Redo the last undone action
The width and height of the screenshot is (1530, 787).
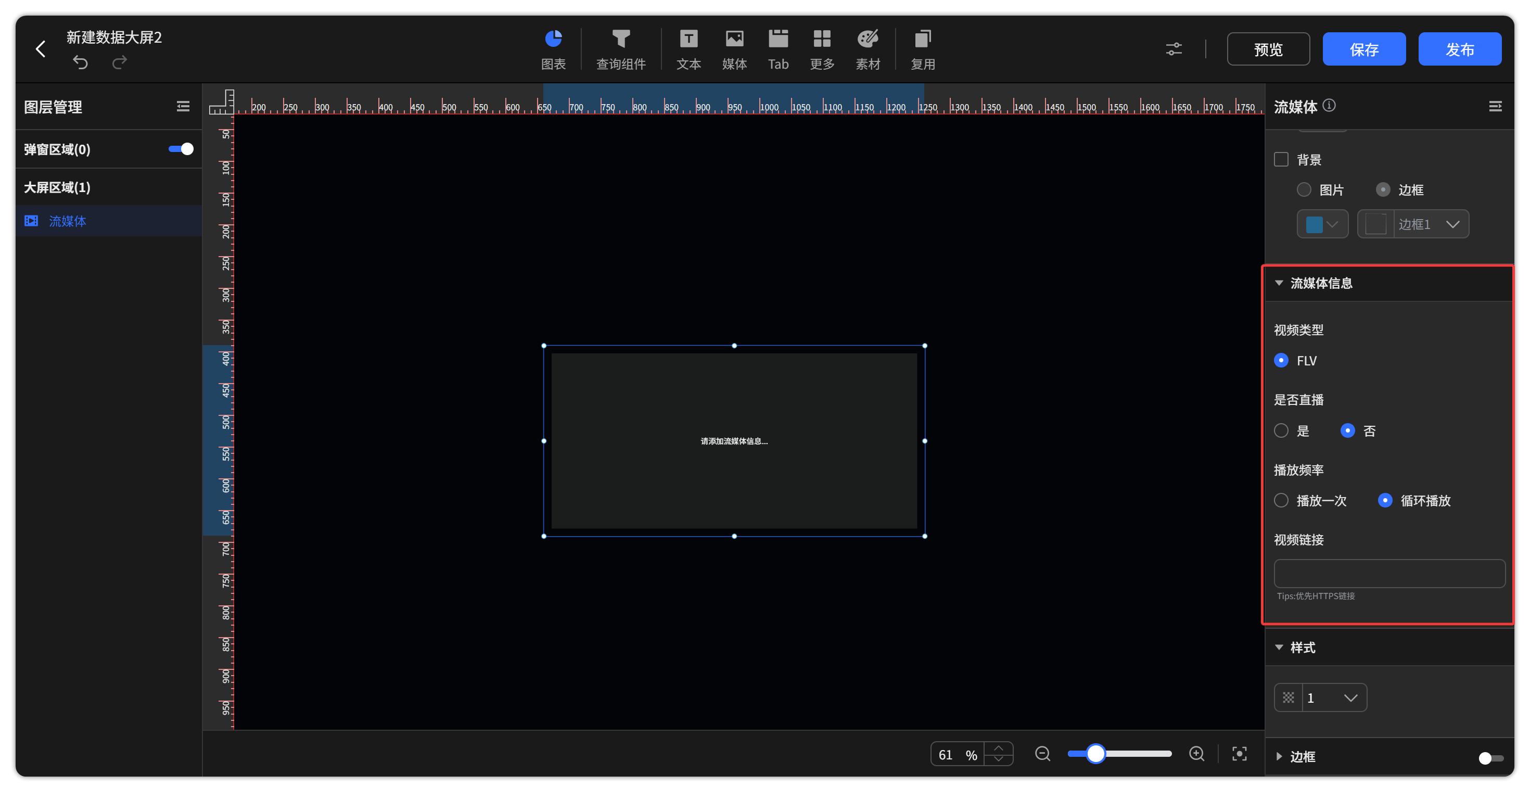click(119, 62)
